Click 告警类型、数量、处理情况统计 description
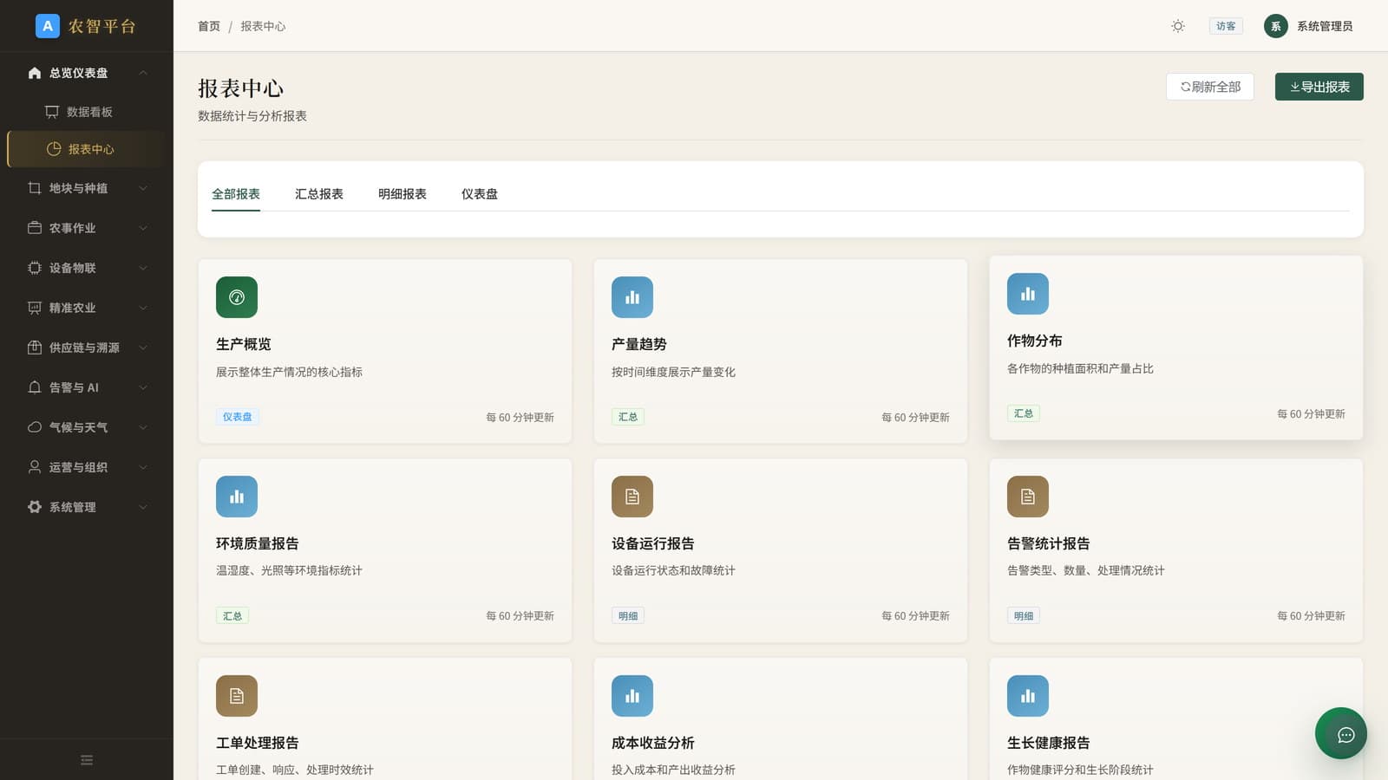 tap(1086, 570)
